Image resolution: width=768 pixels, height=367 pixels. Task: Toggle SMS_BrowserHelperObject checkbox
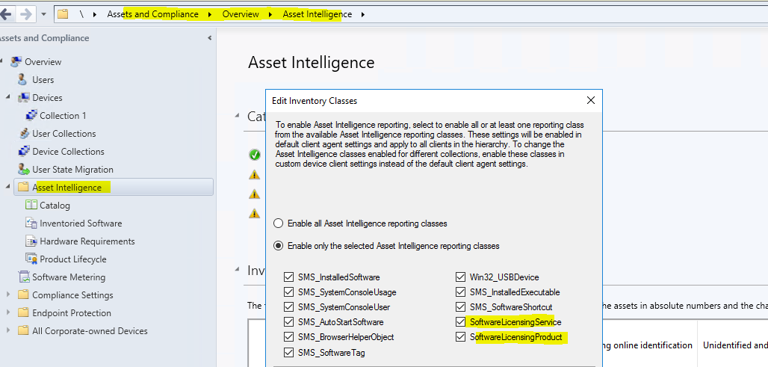tap(288, 337)
